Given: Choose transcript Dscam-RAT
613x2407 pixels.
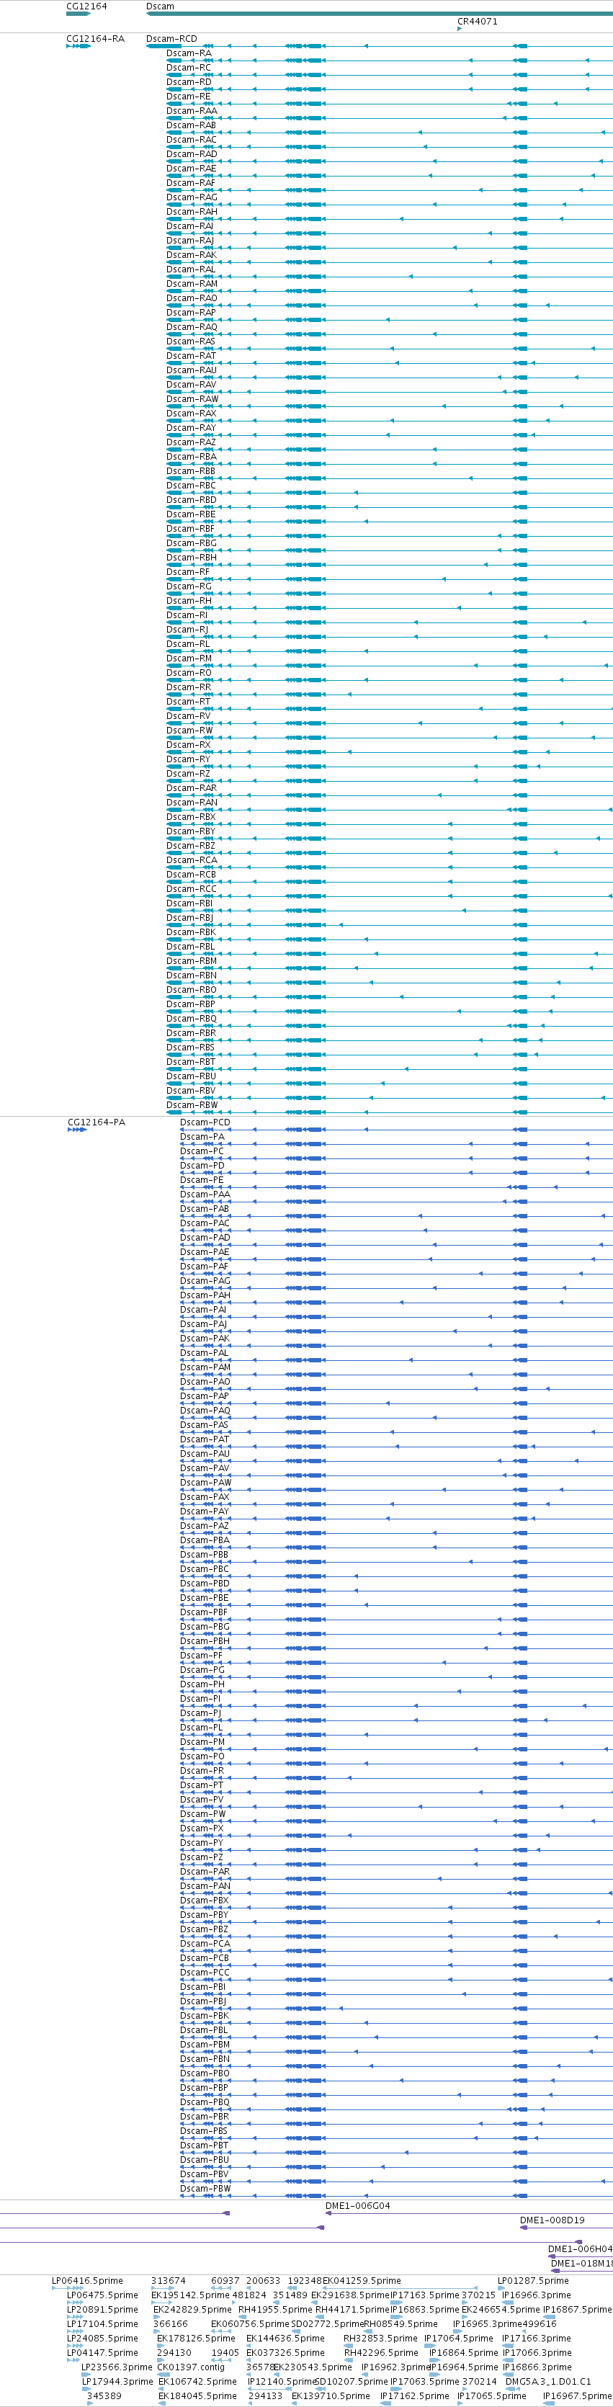Looking at the screenshot, I should [x=191, y=356].
